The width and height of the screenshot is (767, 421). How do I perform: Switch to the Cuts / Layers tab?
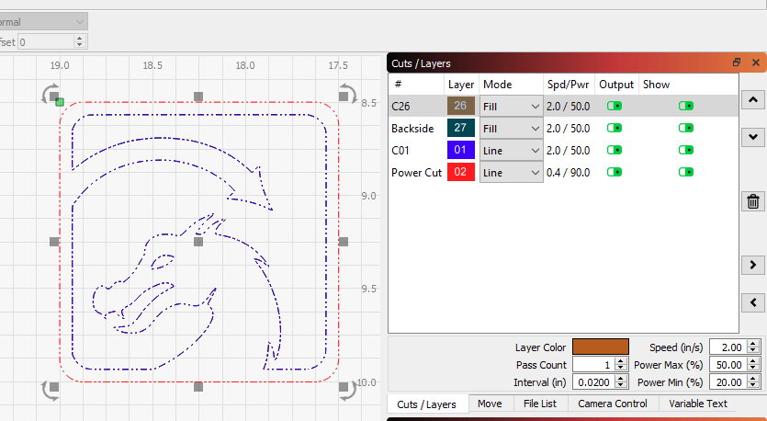pos(427,404)
